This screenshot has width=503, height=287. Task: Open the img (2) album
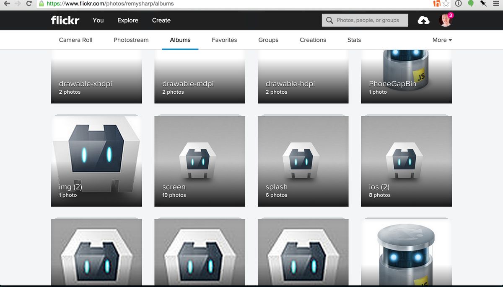click(96, 161)
